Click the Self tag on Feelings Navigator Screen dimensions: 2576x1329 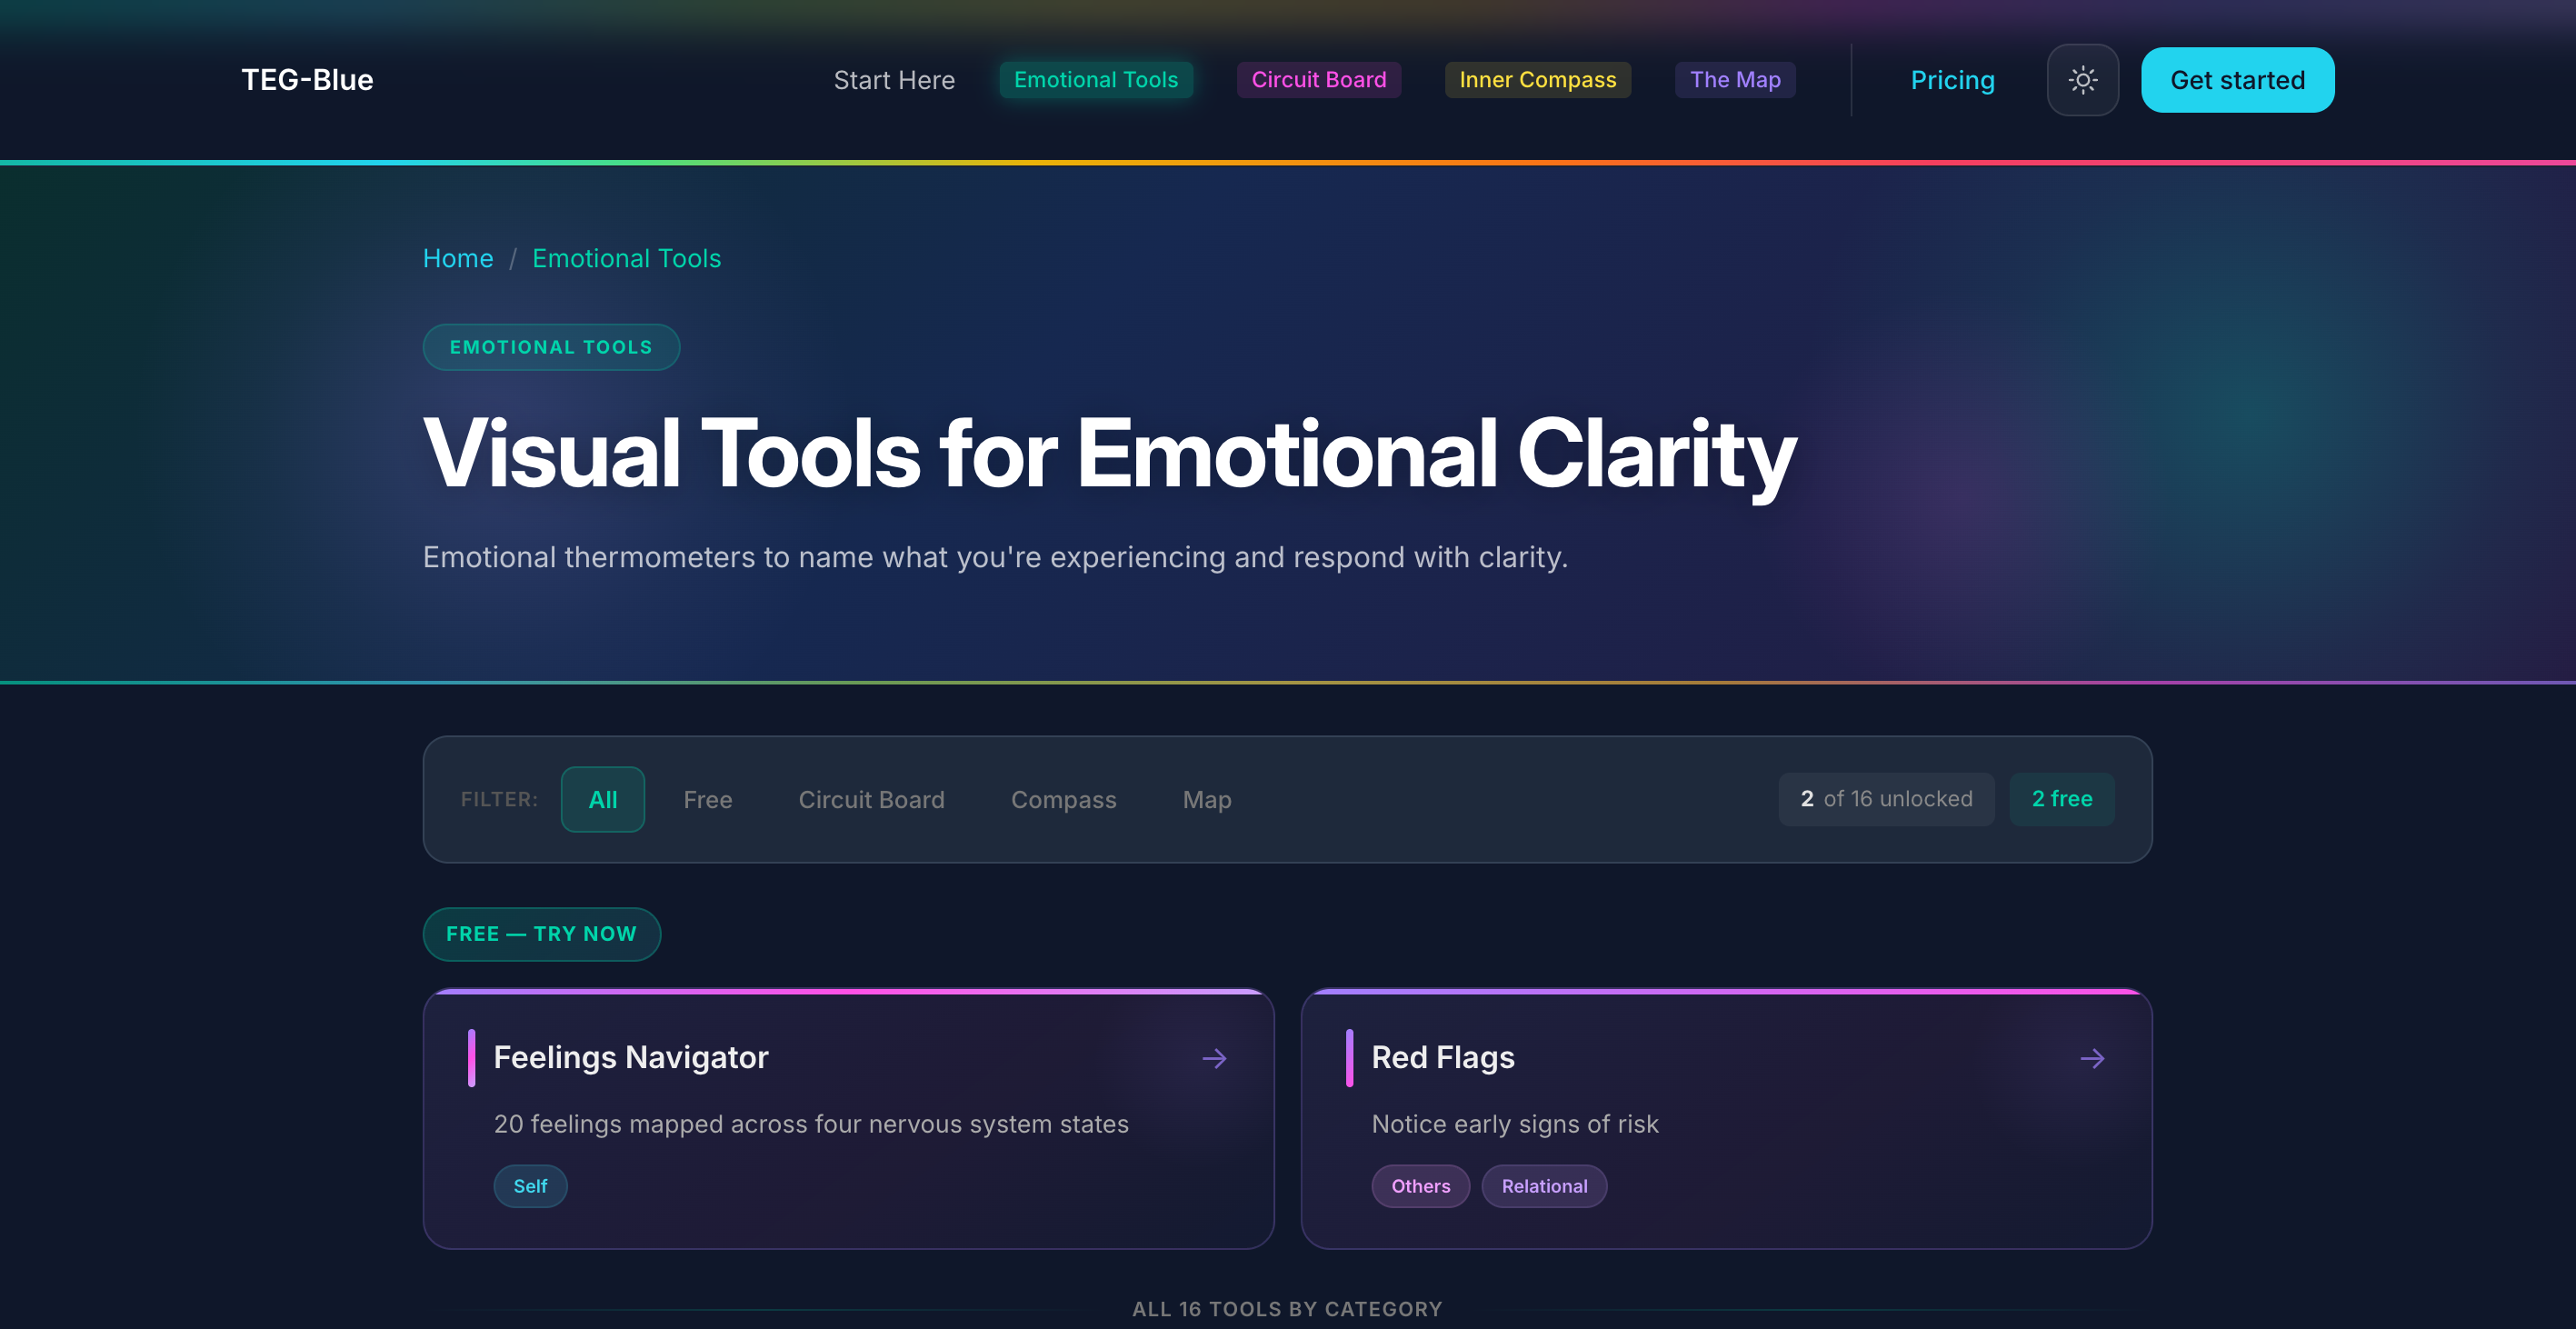(530, 1186)
